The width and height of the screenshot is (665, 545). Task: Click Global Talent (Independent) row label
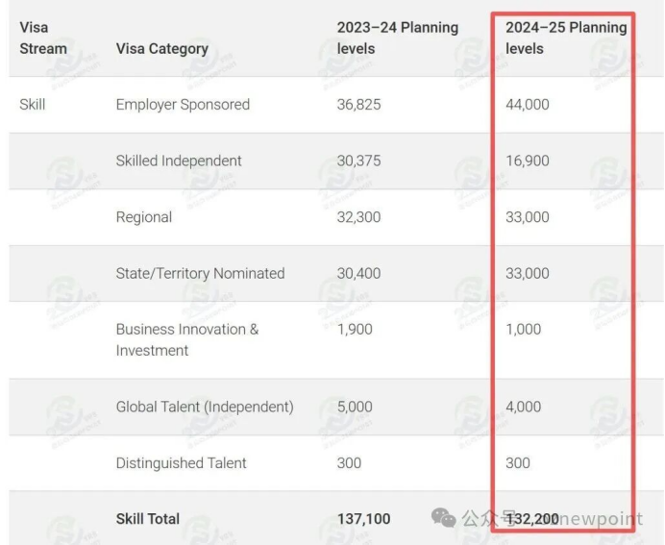coord(205,407)
